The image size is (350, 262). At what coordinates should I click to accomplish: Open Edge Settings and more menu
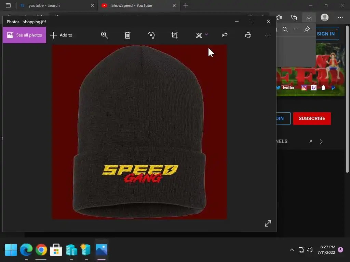pyautogui.click(x=340, y=17)
